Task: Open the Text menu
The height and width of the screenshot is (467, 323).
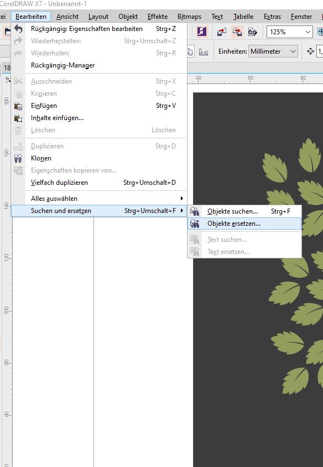Action: click(217, 17)
